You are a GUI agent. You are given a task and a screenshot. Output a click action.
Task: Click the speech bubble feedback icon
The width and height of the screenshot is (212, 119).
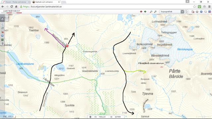(205, 12)
